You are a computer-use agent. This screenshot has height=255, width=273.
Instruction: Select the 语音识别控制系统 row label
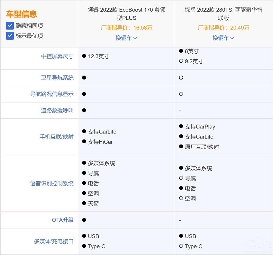[52, 184]
